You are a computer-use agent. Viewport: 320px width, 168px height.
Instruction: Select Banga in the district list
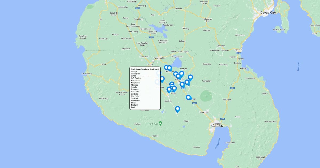(134, 71)
